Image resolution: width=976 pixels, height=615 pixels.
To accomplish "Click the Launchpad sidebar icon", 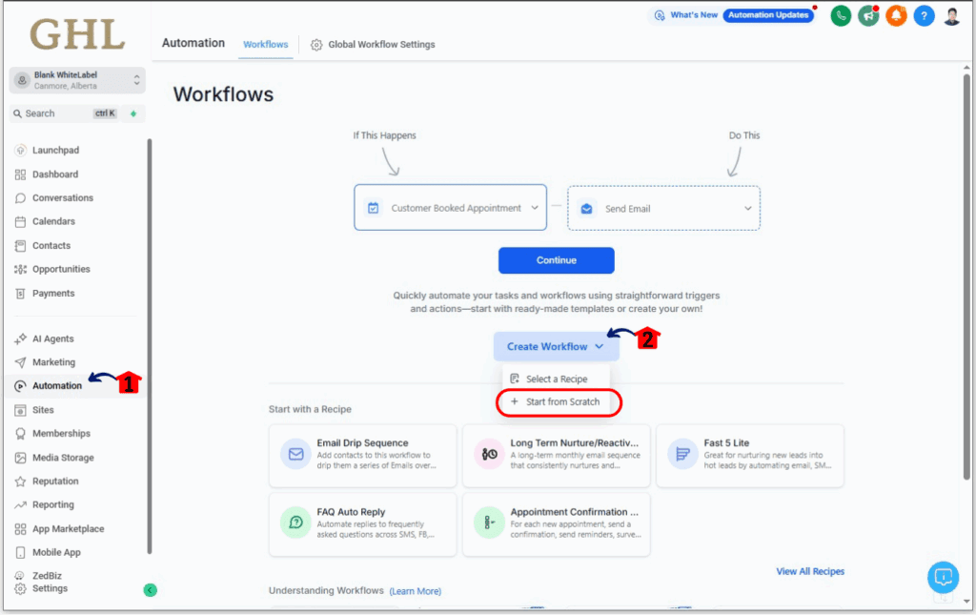I will tap(21, 150).
